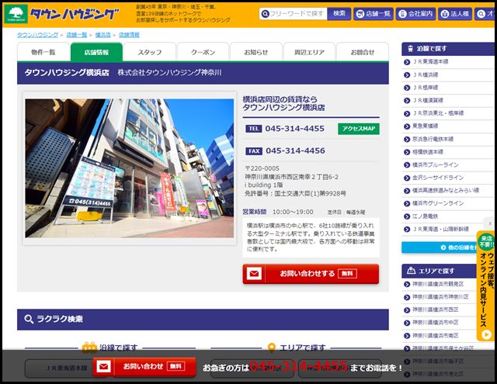The height and width of the screenshot is (384, 497).
Task: Follow 店舗一覧 breadcrumb link
Action: click(76, 35)
